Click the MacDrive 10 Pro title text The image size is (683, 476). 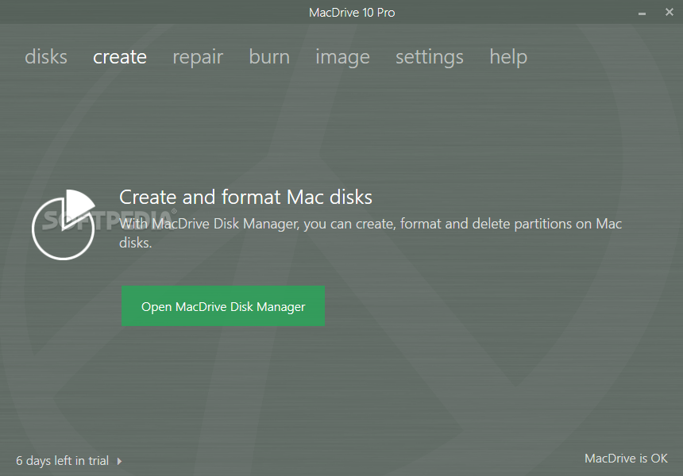352,12
